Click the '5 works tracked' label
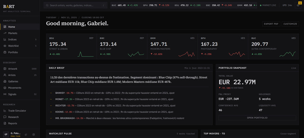The width and height of the screenshot is (304, 138). 186,133
